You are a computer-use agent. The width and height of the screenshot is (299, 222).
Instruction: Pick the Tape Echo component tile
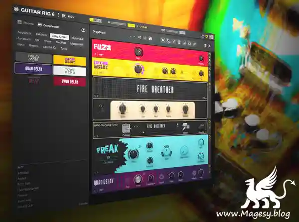click(70, 71)
